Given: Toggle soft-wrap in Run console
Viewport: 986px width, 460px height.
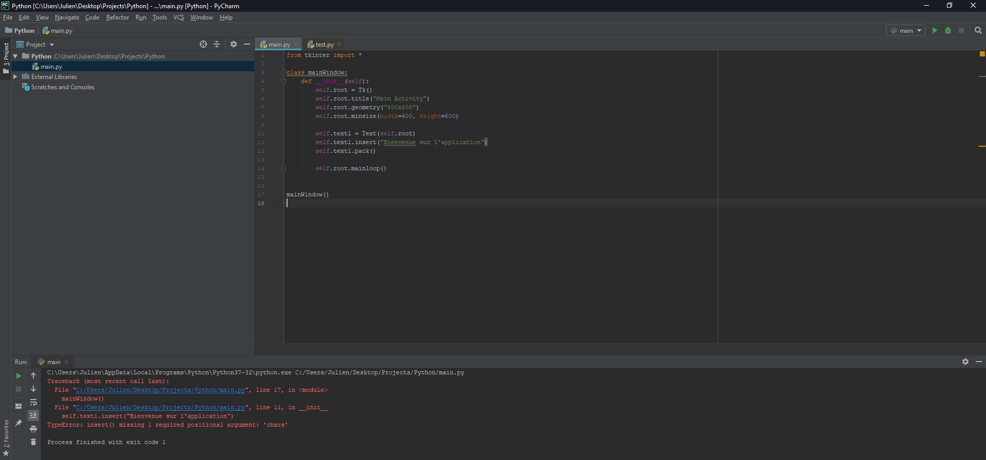Looking at the screenshot, I should (x=33, y=403).
